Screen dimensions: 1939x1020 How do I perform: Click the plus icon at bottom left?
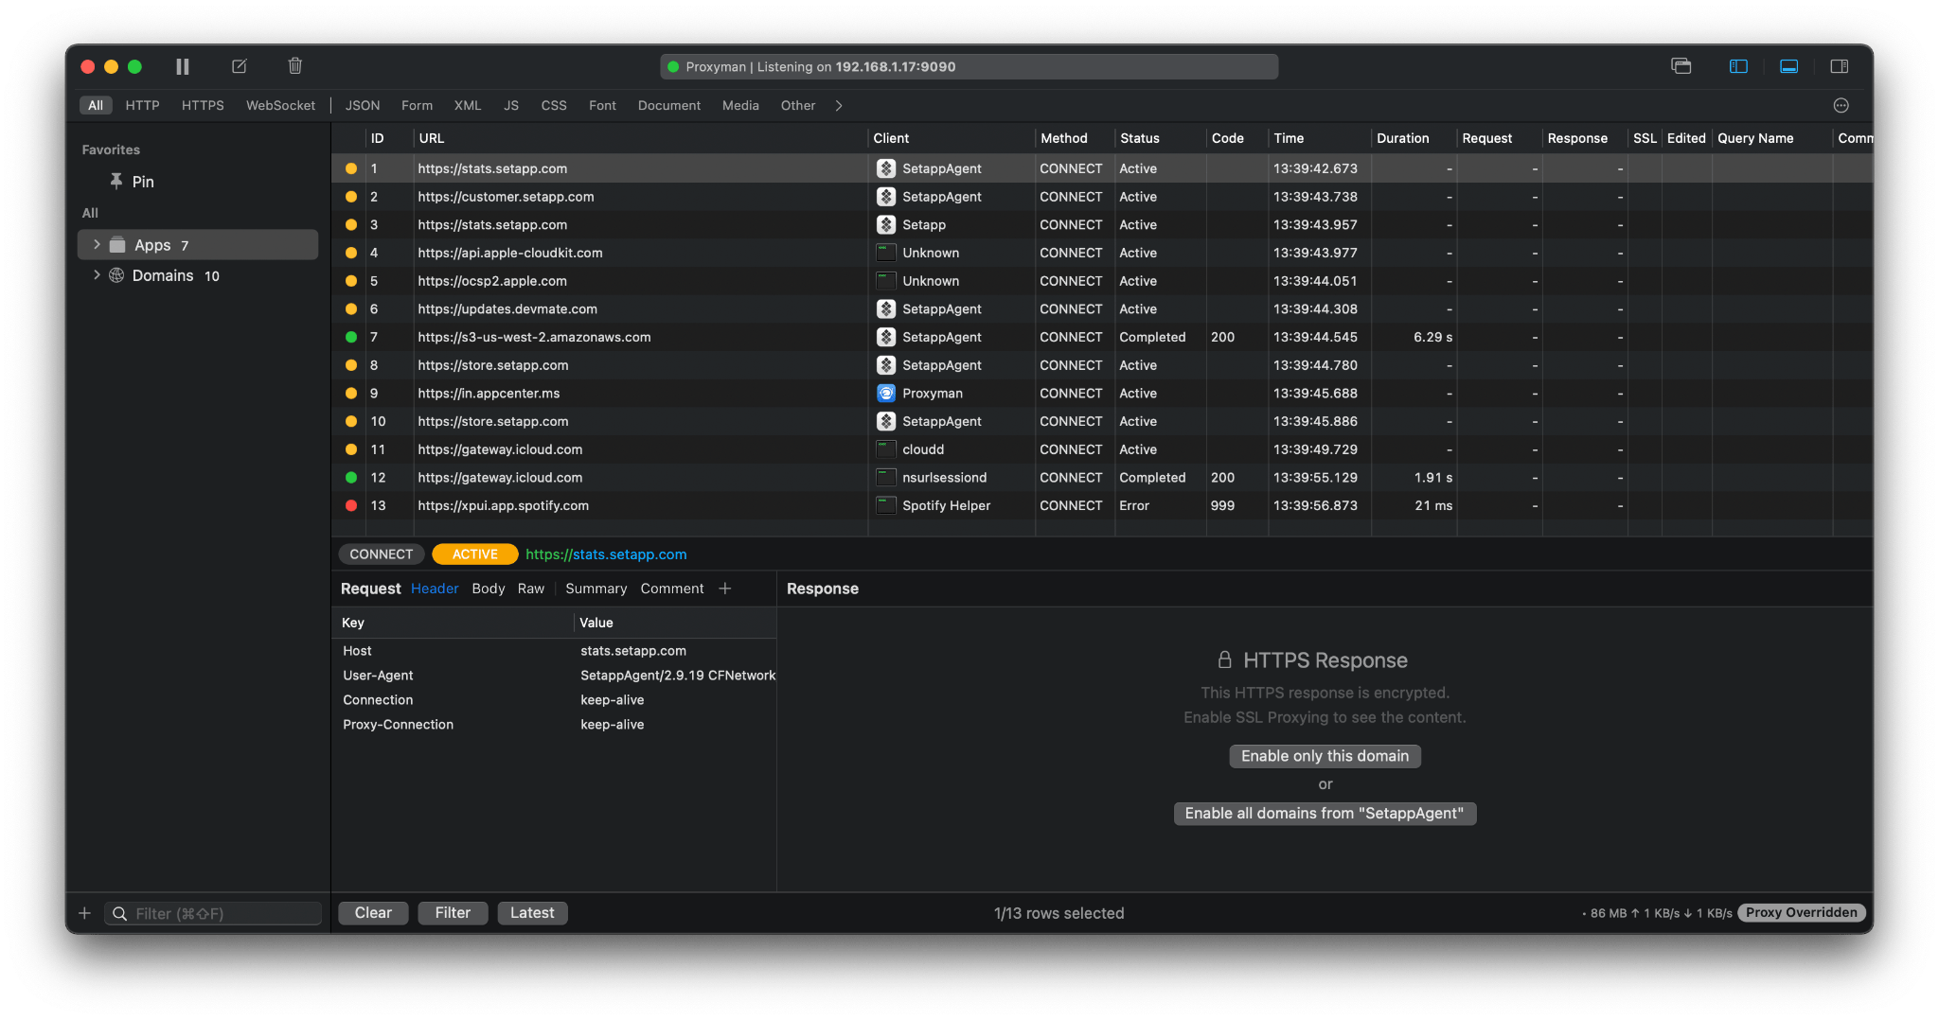pyautogui.click(x=84, y=913)
